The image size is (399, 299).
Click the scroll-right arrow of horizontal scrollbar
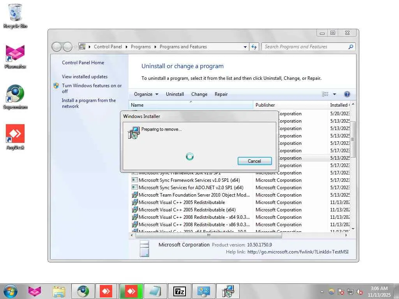click(346, 236)
